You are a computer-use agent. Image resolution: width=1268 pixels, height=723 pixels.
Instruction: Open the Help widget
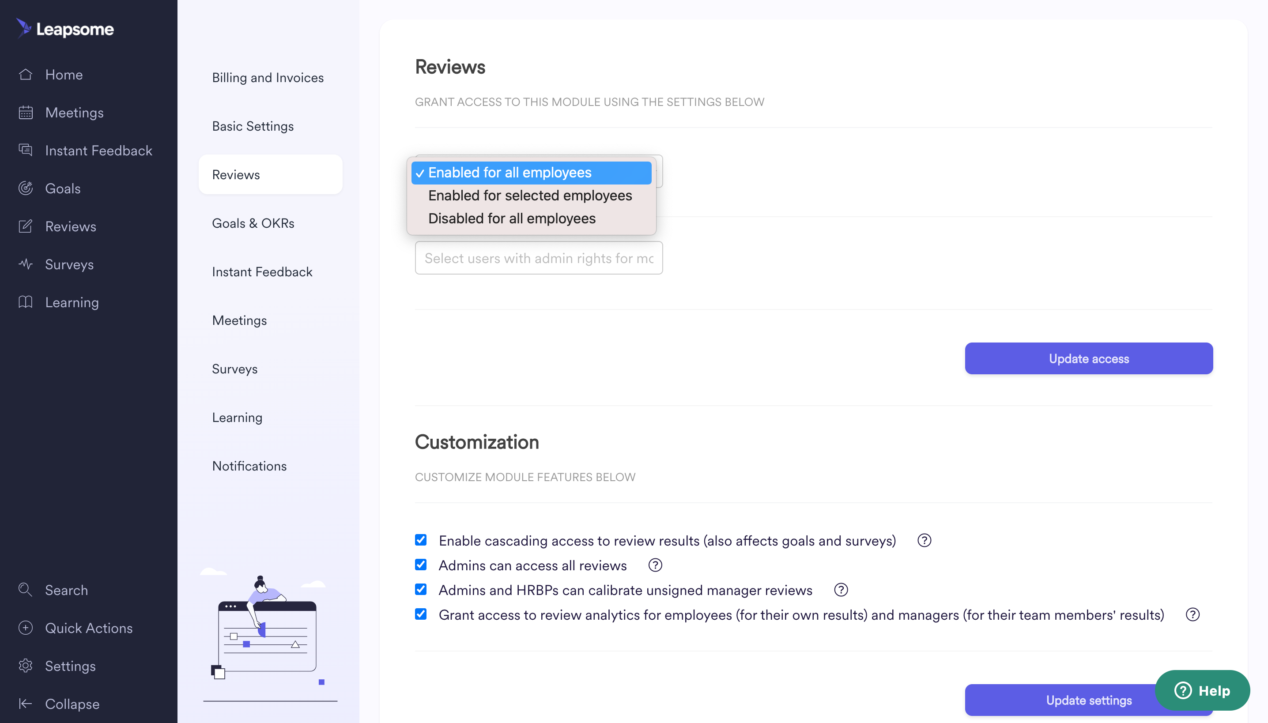(x=1203, y=690)
